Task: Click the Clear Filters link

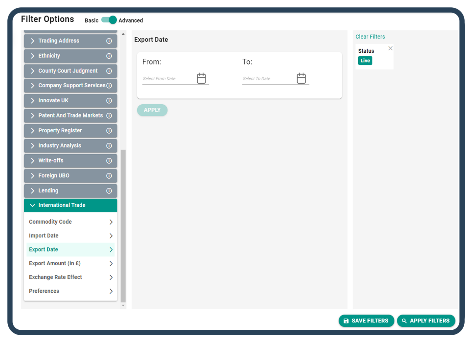Action: (370, 37)
